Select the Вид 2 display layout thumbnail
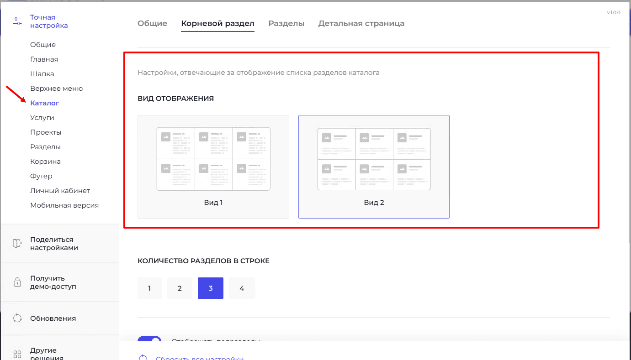This screenshot has height=360, width=631. [374, 167]
